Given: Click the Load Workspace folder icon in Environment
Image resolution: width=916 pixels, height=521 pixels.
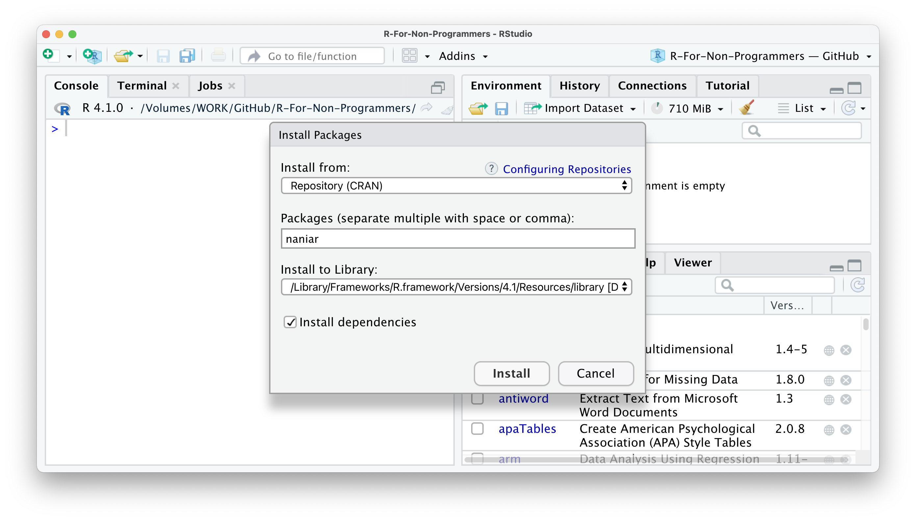Looking at the screenshot, I should tap(478, 109).
